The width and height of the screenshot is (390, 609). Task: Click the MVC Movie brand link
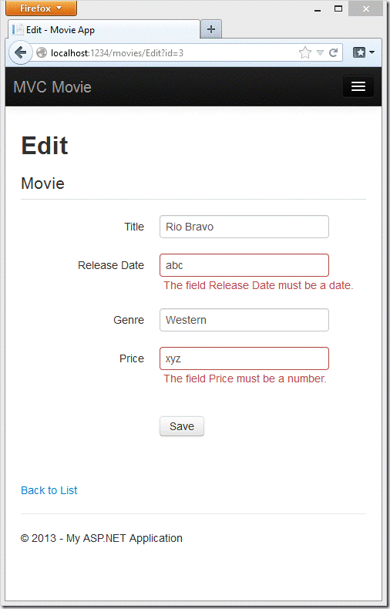coord(52,87)
